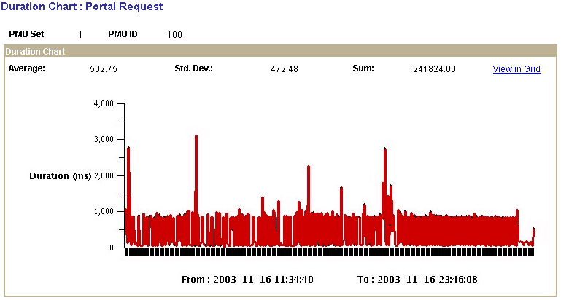The width and height of the screenshot is (561, 300).
Task: Click the Duration Chart section header bar
Action: pyautogui.click(x=280, y=52)
